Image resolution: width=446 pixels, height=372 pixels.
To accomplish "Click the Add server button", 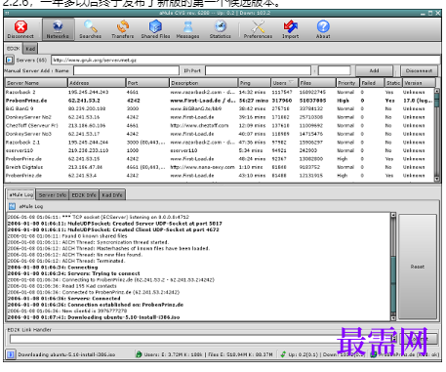I will (374, 70).
